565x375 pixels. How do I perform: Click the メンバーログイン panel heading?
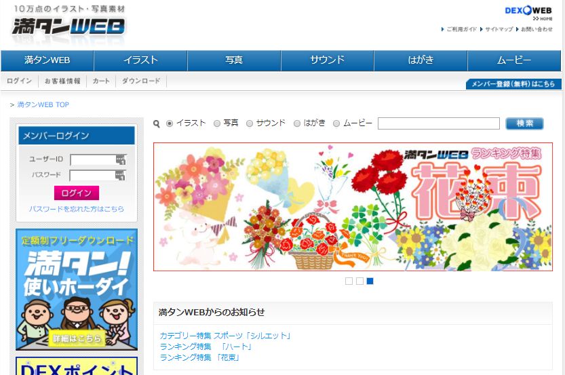pos(77,136)
